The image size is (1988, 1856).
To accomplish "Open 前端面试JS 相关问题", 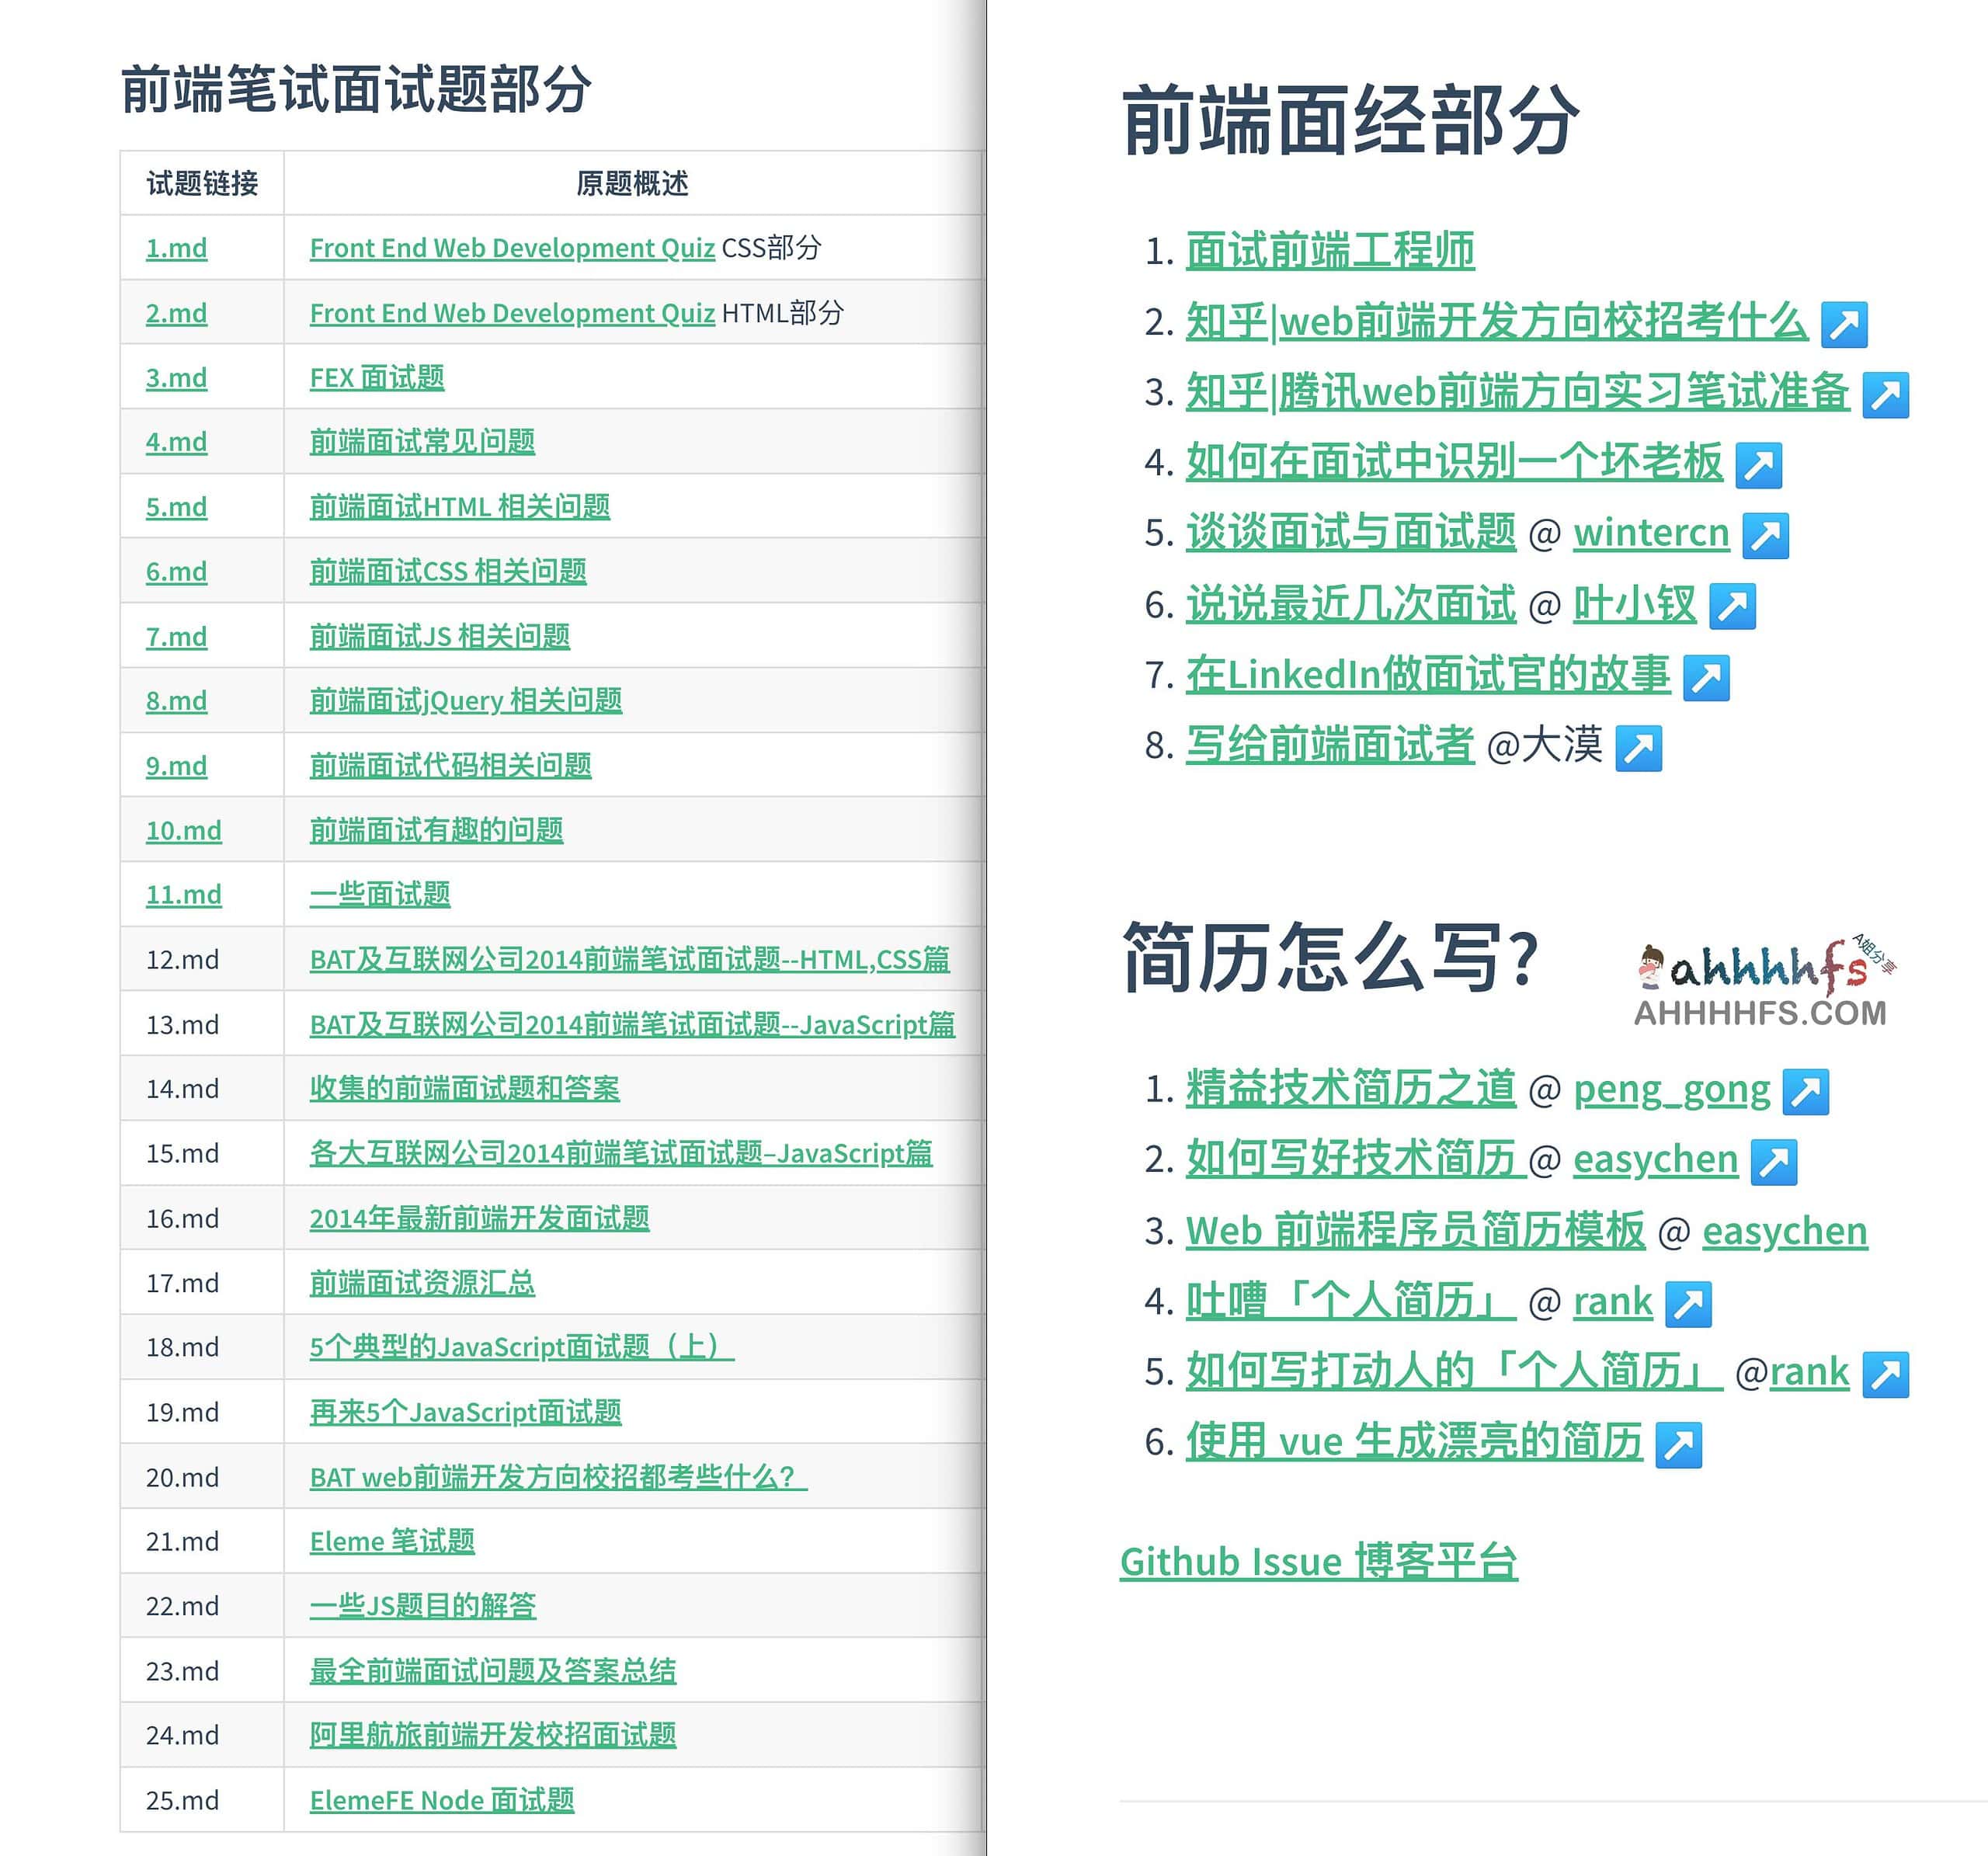I will 441,637.
